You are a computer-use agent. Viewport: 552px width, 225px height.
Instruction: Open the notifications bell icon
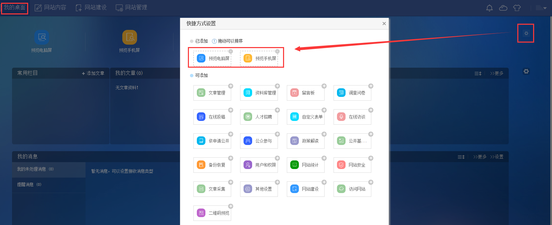[489, 8]
